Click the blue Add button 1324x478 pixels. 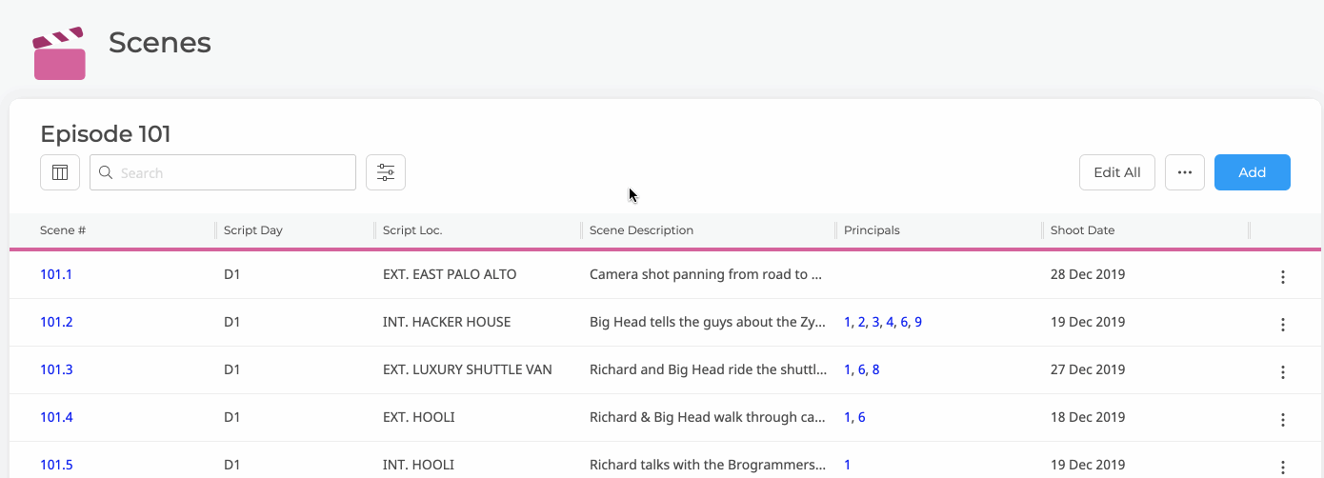(x=1253, y=172)
